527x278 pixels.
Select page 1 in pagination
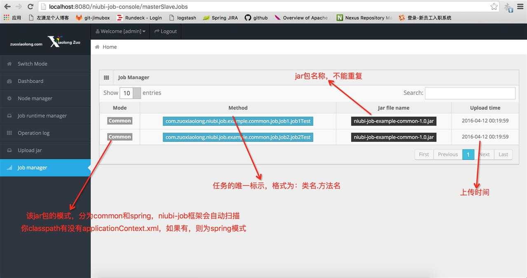pos(468,154)
